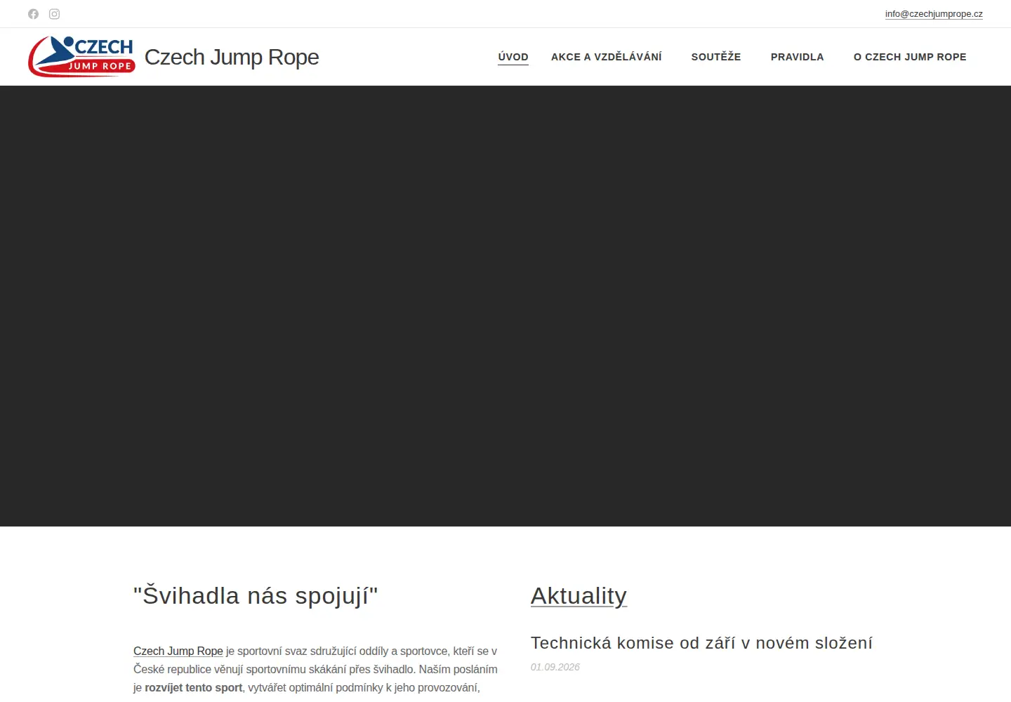This screenshot has height=702, width=1011.
Task: Select the SOUTĚŽE menu item
Action: [x=716, y=57]
